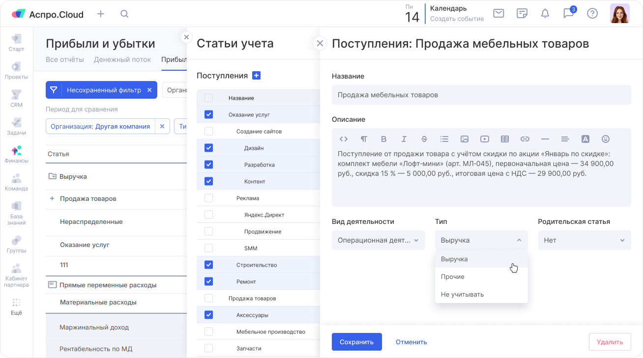
Task: Expand the Продажа товаров row
Action: pos(52,199)
